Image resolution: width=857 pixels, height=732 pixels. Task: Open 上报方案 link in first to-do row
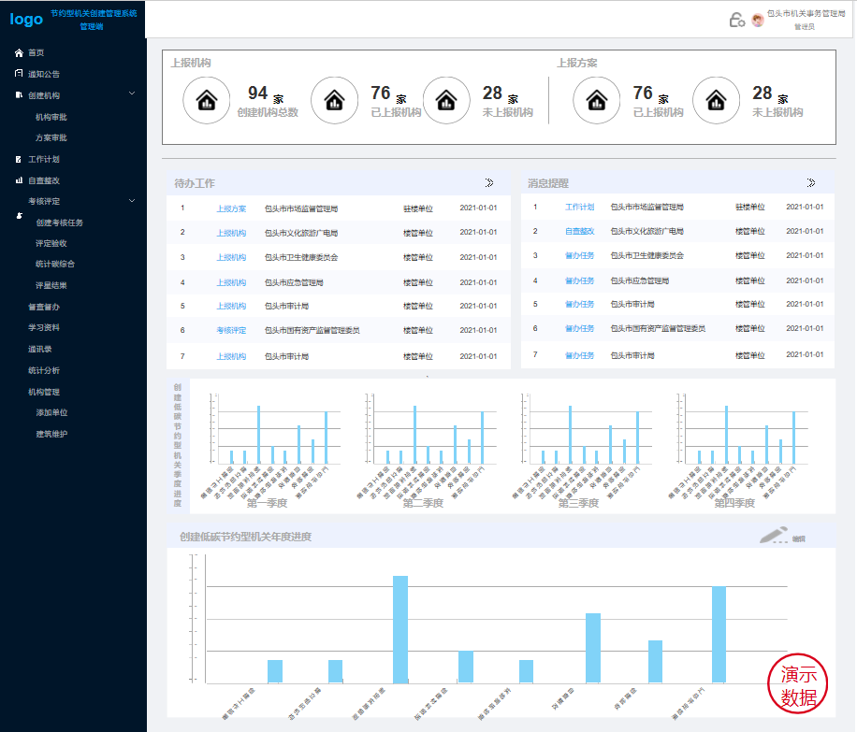click(231, 208)
